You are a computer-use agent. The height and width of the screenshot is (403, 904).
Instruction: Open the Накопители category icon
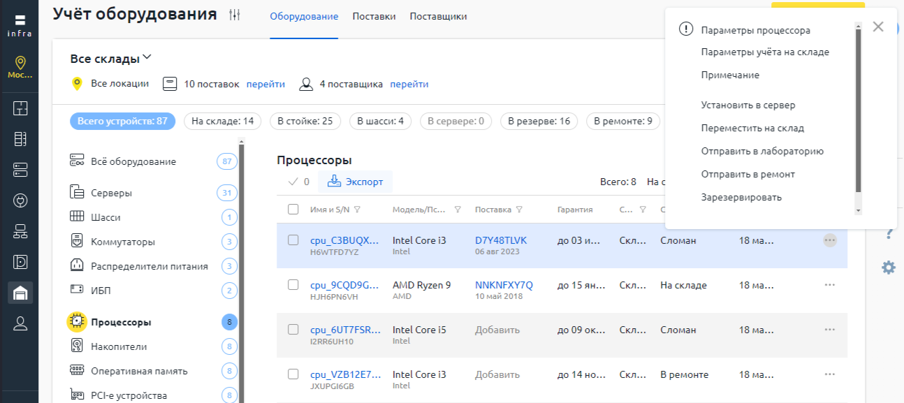pyautogui.click(x=77, y=346)
